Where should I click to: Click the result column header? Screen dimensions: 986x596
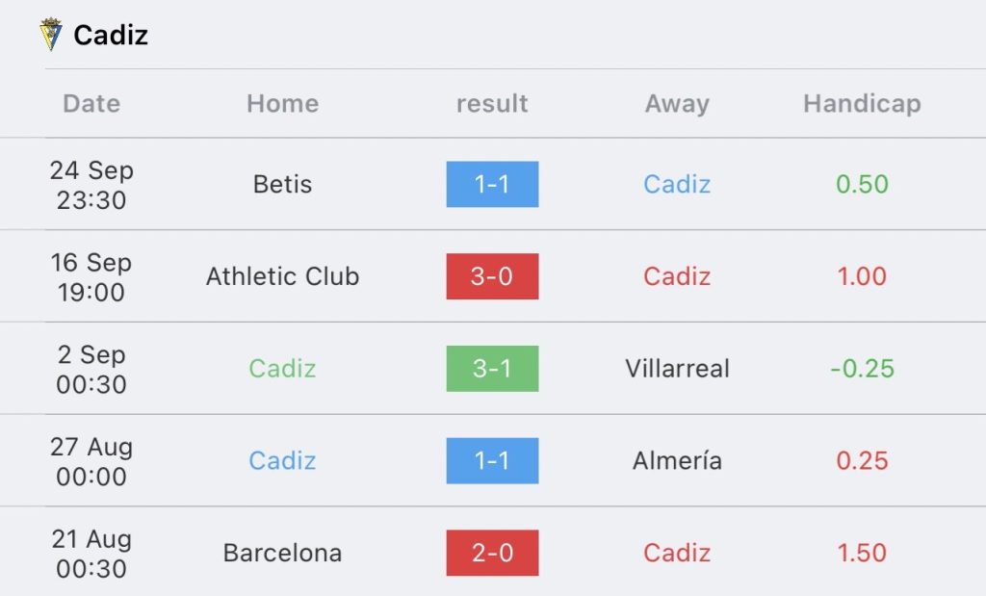(x=492, y=104)
